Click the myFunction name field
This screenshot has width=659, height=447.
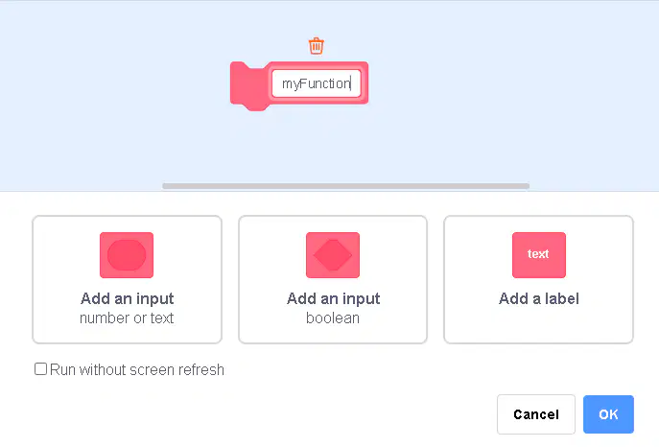coord(316,83)
